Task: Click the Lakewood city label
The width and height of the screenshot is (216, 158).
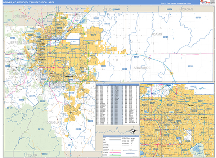Action: (42, 59)
